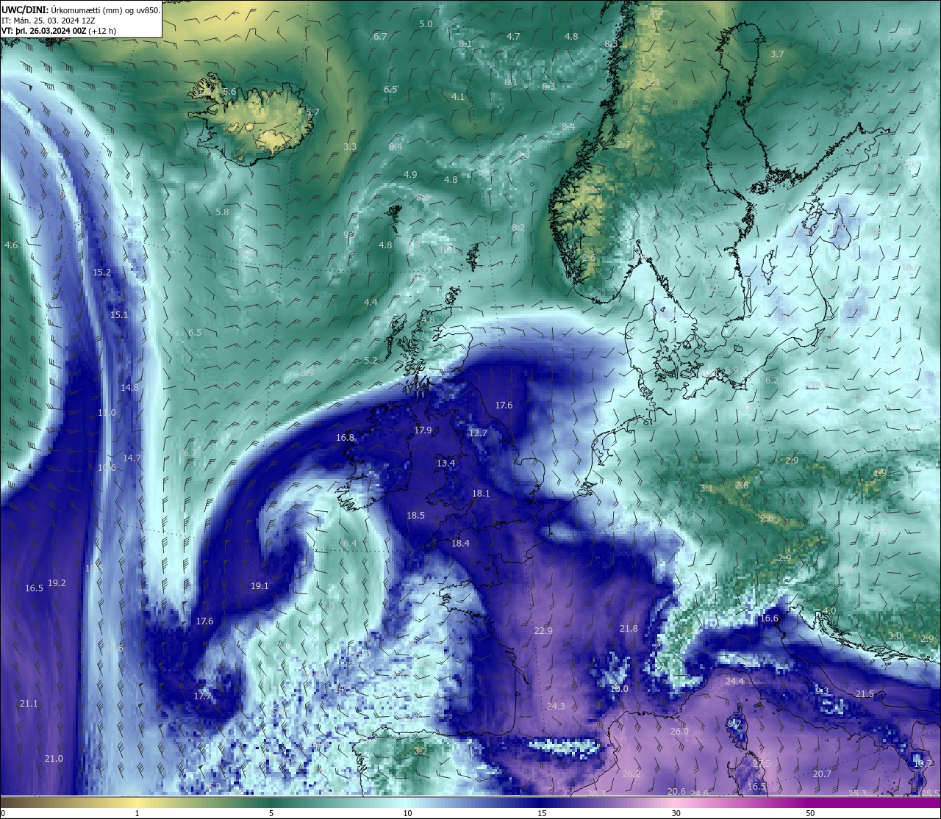Click the map value '3.1' over Germany

pyautogui.click(x=706, y=488)
